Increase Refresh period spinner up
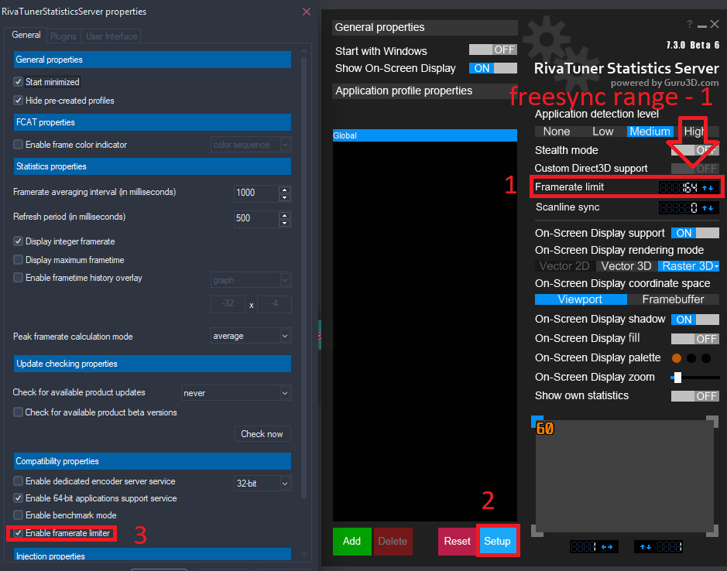This screenshot has height=571, width=727. coord(285,215)
